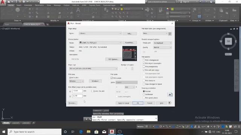Screen dimensions: 241x135
Task: Click the new drawing tab plus icon
Action: click(x=47, y=24)
